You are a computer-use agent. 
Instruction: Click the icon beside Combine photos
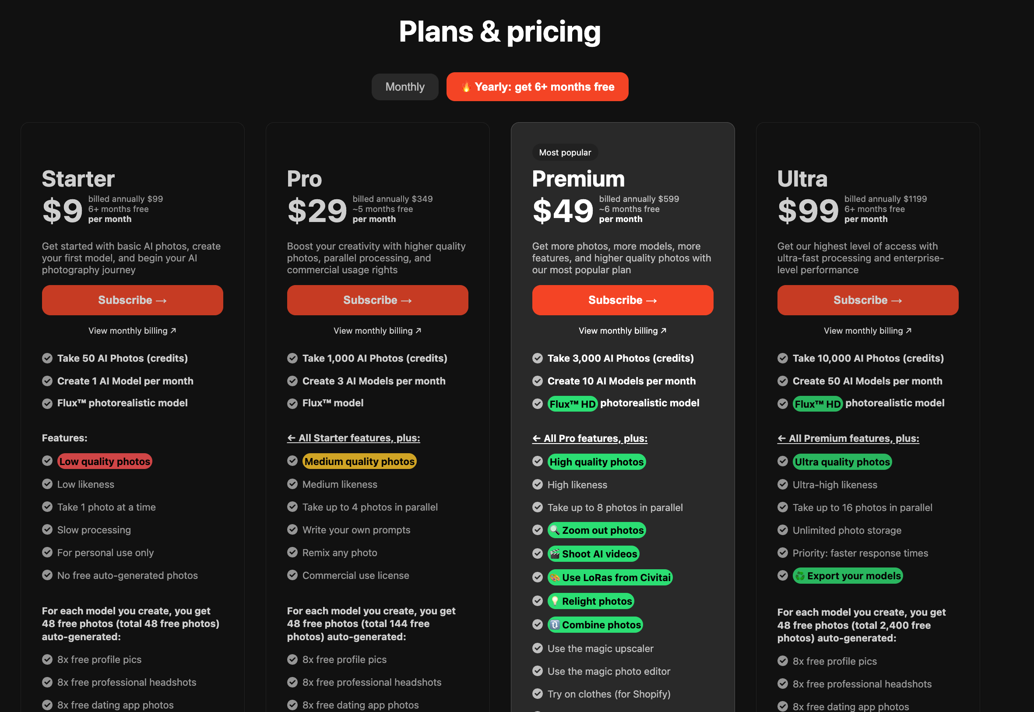pyautogui.click(x=554, y=624)
